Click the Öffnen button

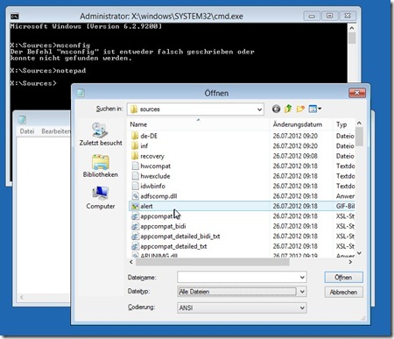click(x=343, y=278)
